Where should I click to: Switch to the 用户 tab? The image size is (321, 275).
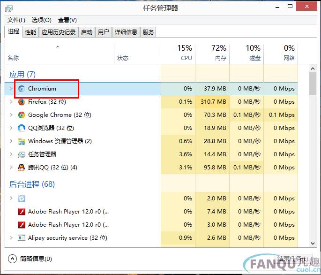104,32
